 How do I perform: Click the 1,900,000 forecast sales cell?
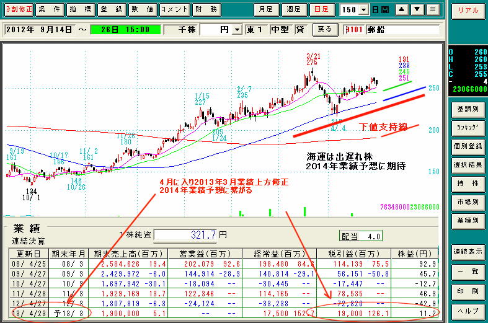pyautogui.click(x=120, y=314)
